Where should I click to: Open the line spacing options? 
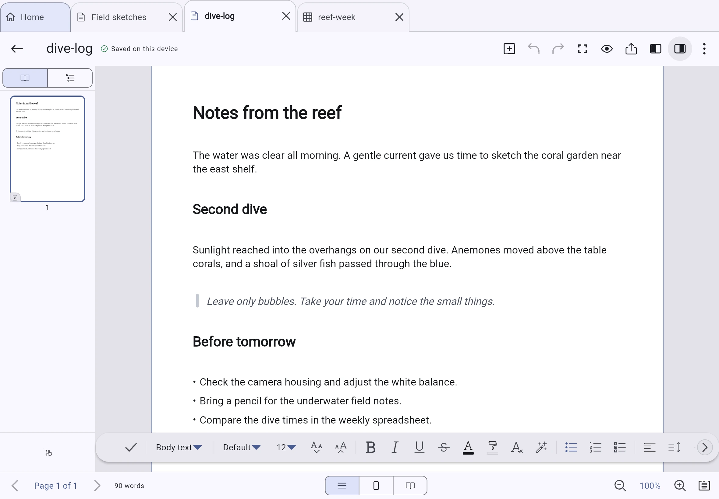click(x=674, y=447)
